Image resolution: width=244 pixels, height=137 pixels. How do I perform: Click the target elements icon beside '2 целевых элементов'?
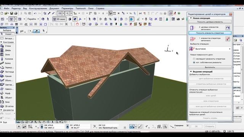click(x=228, y=28)
